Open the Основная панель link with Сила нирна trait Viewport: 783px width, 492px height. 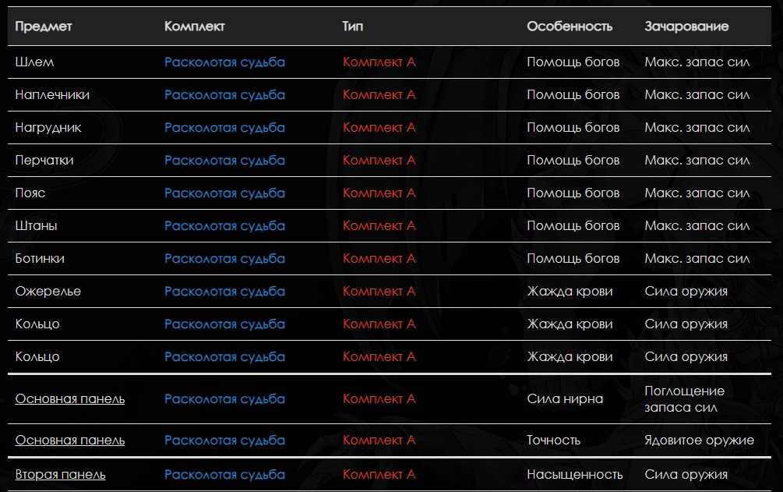coord(70,399)
